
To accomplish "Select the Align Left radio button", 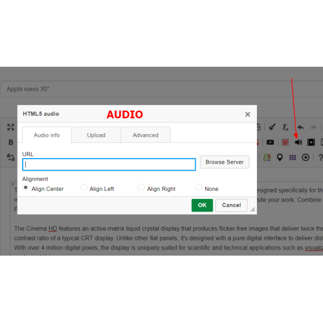I will pyautogui.click(x=84, y=187).
